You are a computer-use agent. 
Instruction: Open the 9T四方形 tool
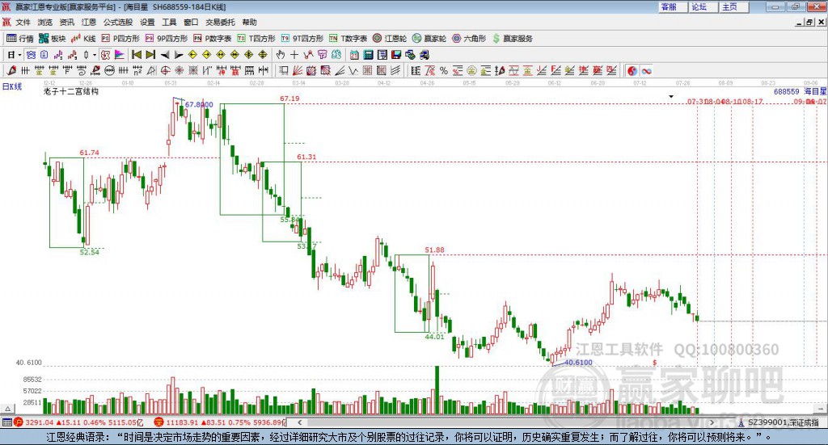coord(302,39)
